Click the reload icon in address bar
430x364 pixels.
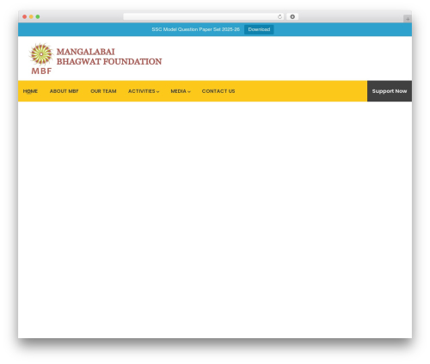(x=279, y=17)
